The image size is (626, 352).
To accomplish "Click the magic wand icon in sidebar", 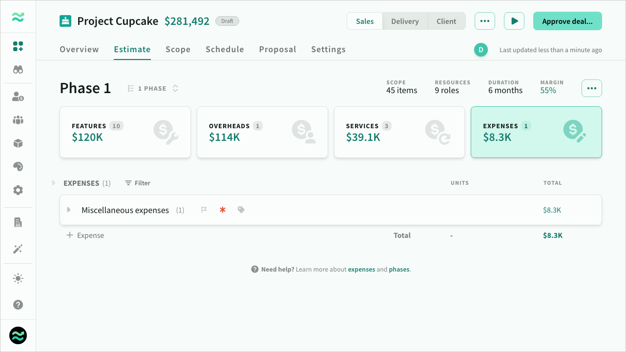I will (x=18, y=249).
